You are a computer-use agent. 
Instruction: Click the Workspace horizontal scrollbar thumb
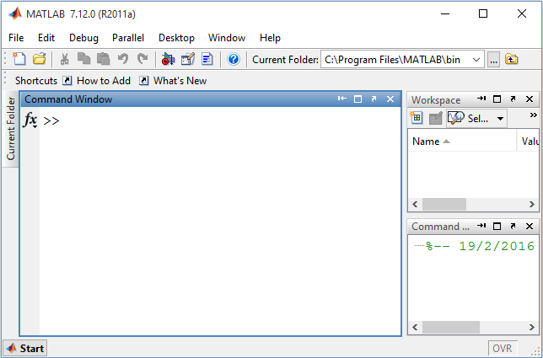coord(444,205)
